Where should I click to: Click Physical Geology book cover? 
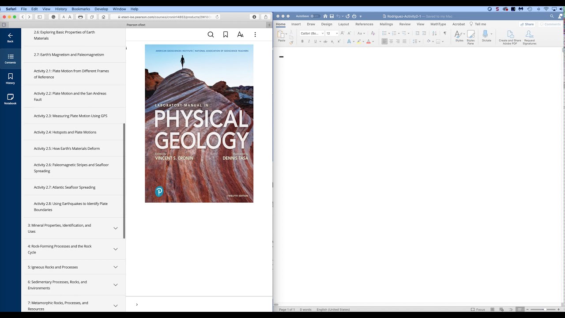click(x=199, y=124)
